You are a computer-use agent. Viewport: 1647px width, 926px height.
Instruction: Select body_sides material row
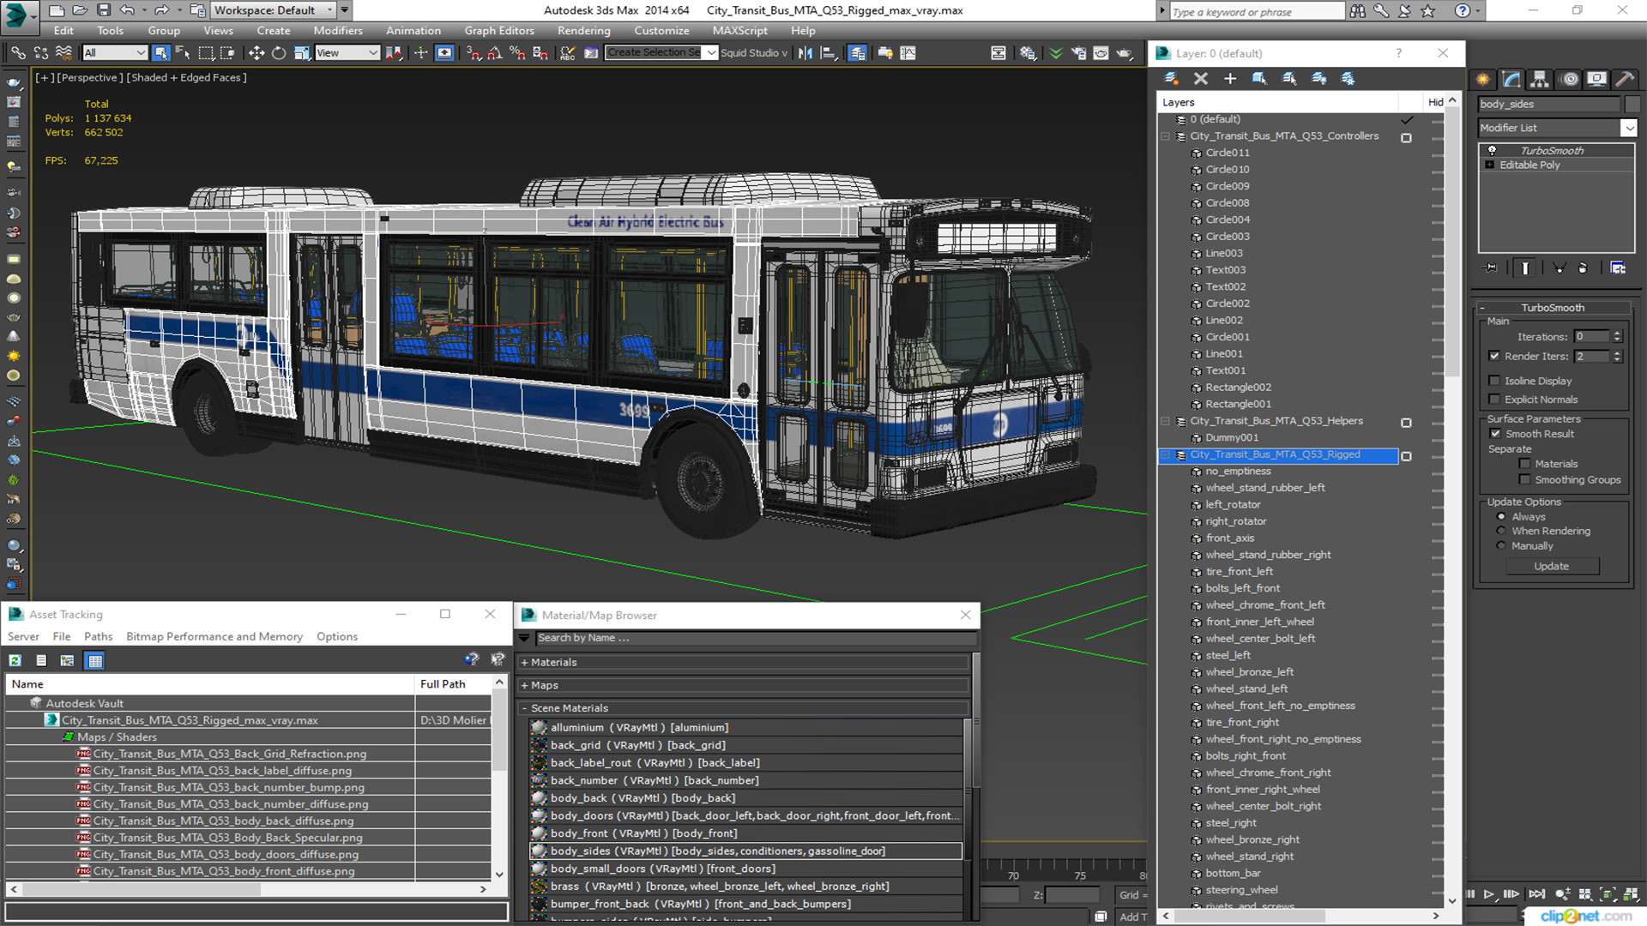[x=746, y=851]
